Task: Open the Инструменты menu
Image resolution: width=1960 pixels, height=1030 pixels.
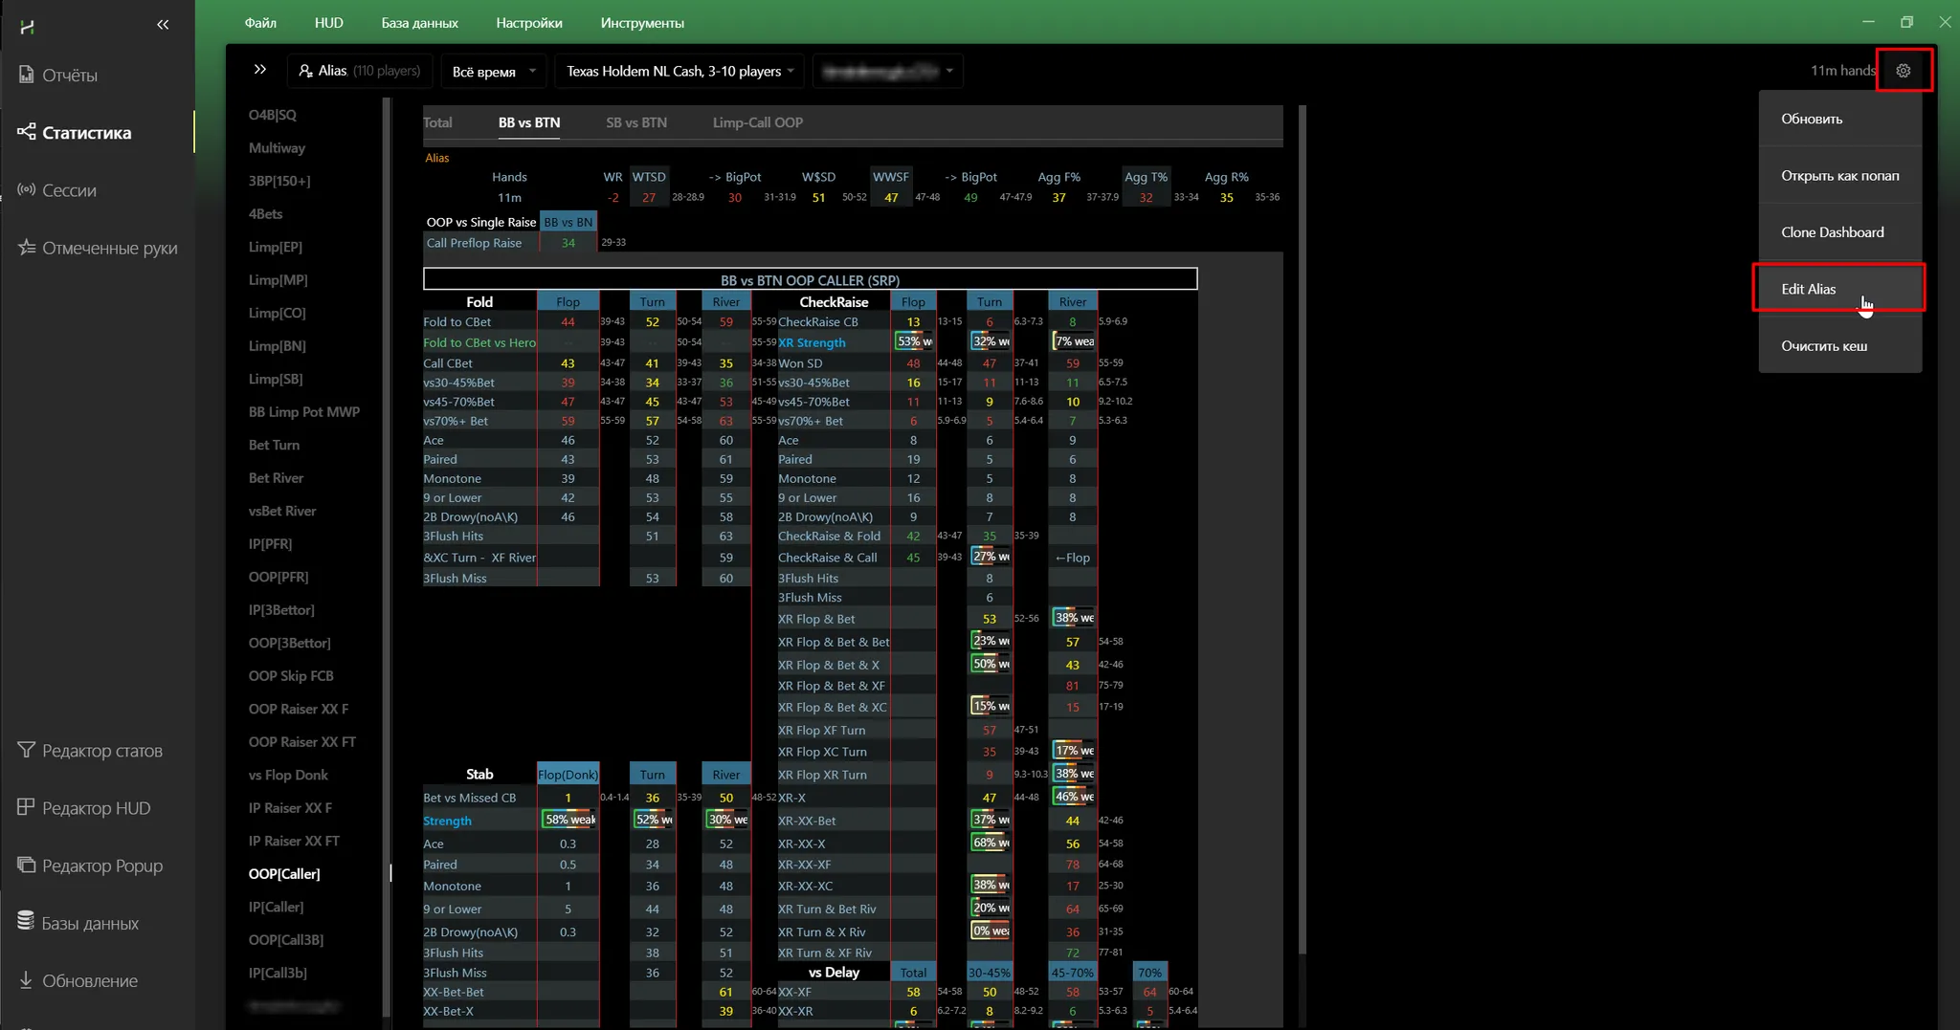Action: 641,23
